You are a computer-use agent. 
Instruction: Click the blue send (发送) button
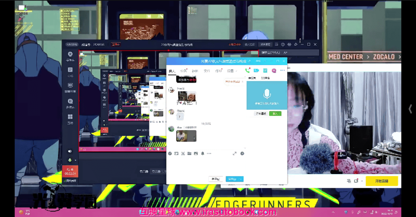[x=232, y=179]
